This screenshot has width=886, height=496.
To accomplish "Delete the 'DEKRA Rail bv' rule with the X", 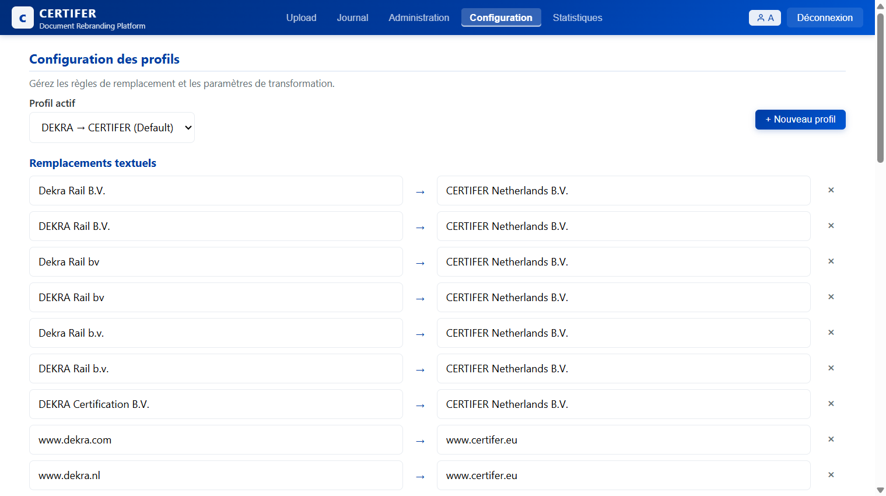I will pyautogui.click(x=831, y=297).
